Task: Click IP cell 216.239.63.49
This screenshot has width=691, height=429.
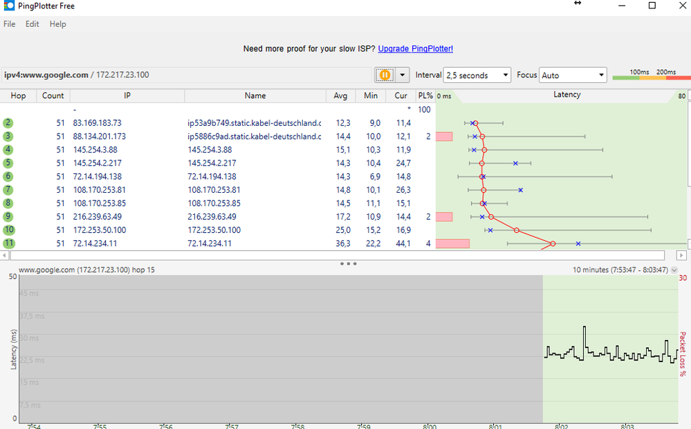Action: pos(98,216)
